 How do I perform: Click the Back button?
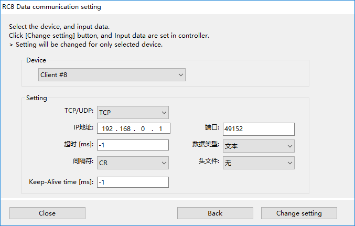click(215, 213)
